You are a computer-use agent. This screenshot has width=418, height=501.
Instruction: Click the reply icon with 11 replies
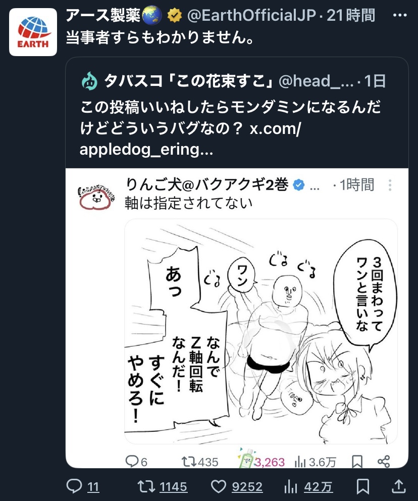click(x=74, y=486)
